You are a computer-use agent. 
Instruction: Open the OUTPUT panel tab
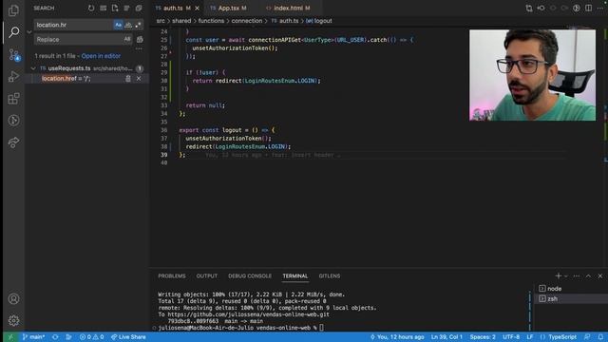(x=207, y=276)
